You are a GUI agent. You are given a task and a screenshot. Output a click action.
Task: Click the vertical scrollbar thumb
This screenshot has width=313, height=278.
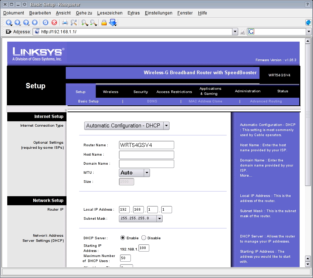coord(308,115)
